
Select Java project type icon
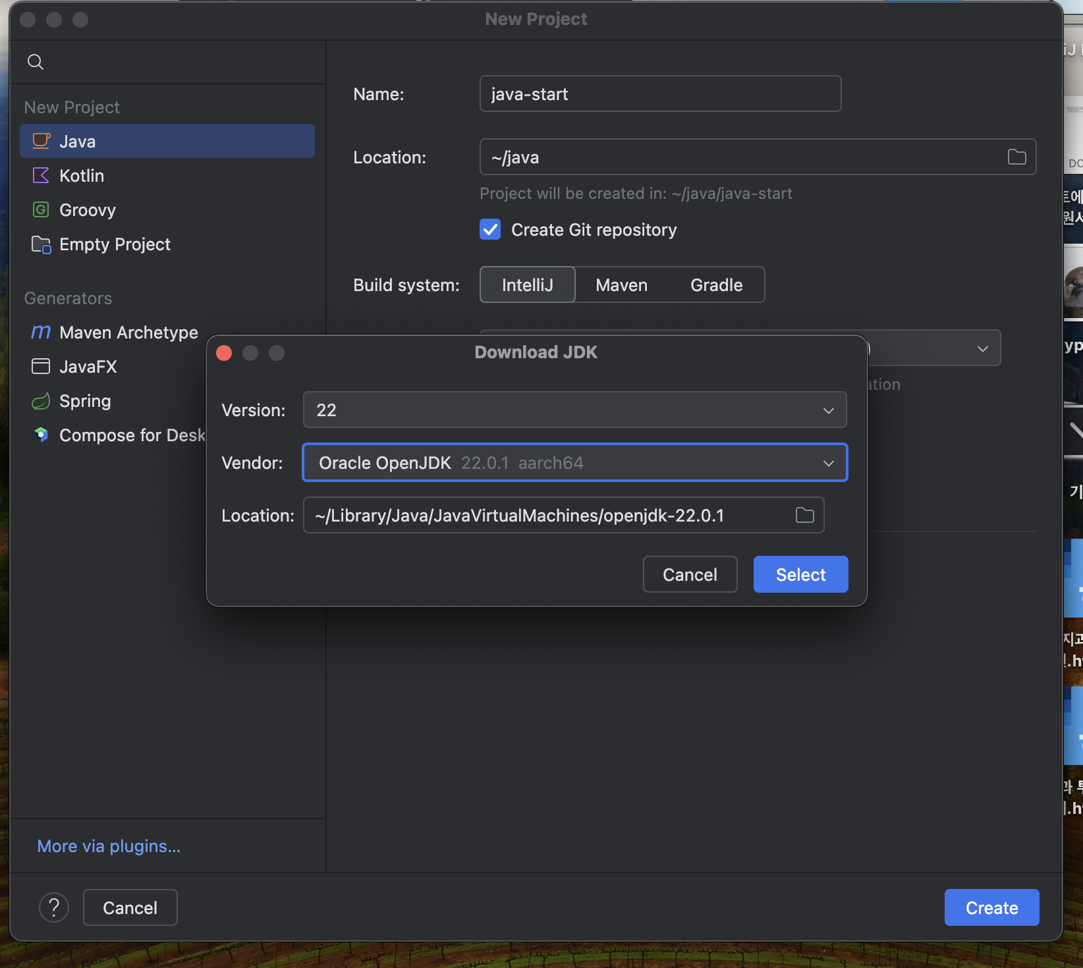[41, 141]
